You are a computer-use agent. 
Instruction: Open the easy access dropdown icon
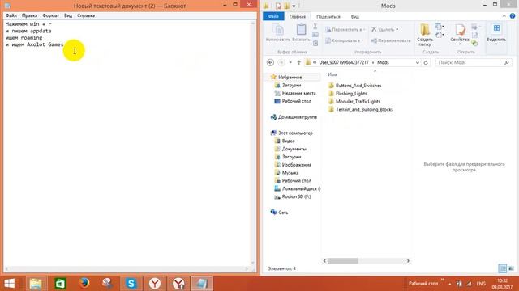[440, 35]
